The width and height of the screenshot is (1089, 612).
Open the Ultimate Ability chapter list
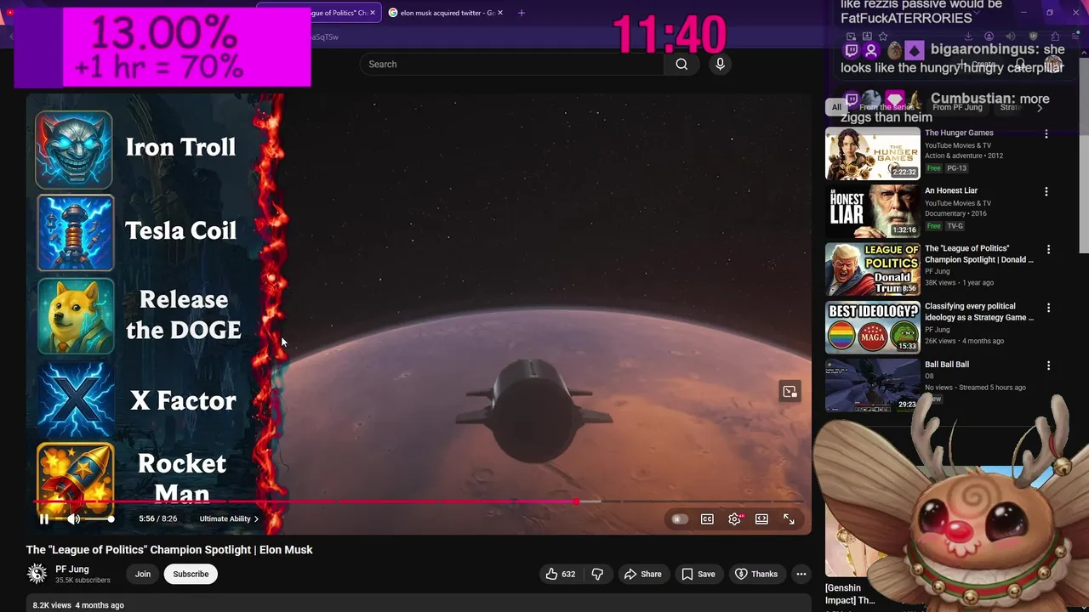229,518
